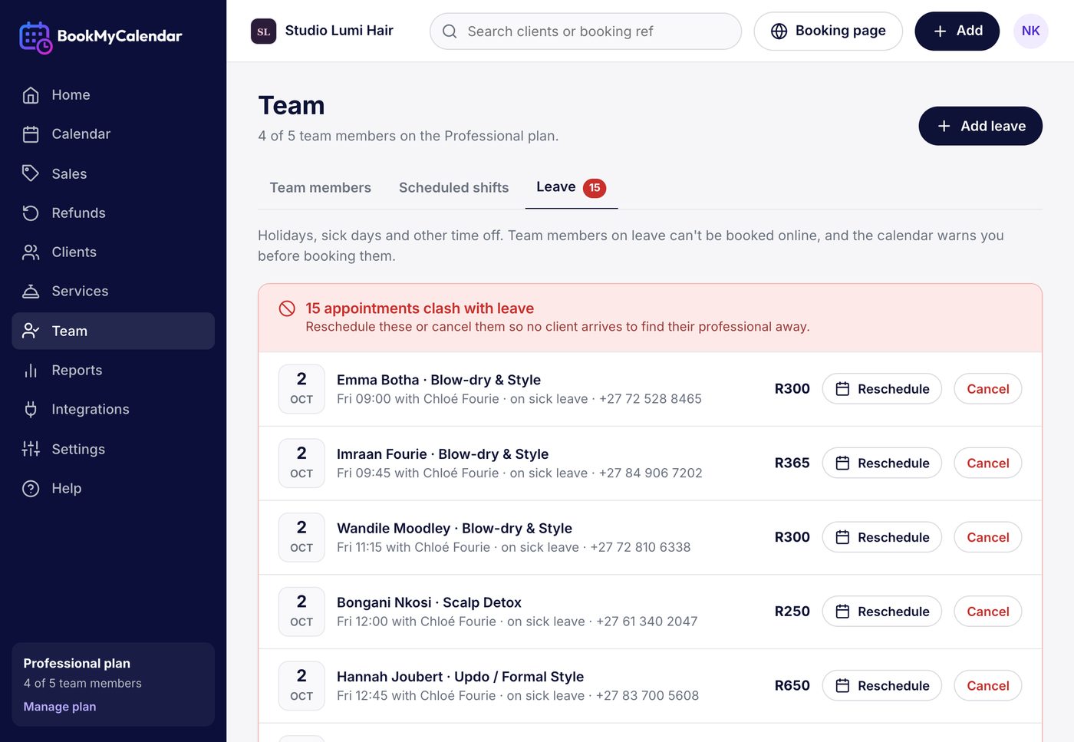Cancel Emma Botha's appointment
1074x742 pixels.
point(988,389)
